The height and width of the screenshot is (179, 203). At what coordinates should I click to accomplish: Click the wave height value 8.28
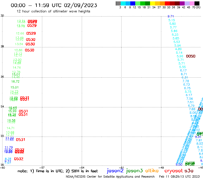(8, 159)
